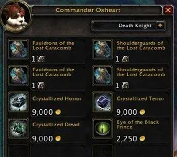Close the Commander Oxheart vendor window

(168, 10)
